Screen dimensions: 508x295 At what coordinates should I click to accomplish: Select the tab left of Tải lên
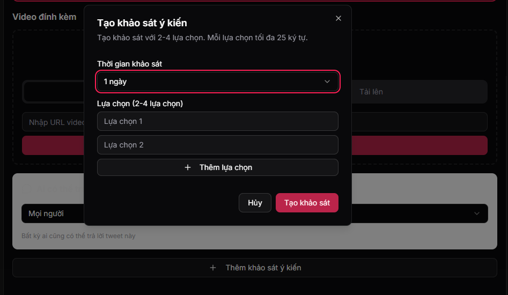54,92
